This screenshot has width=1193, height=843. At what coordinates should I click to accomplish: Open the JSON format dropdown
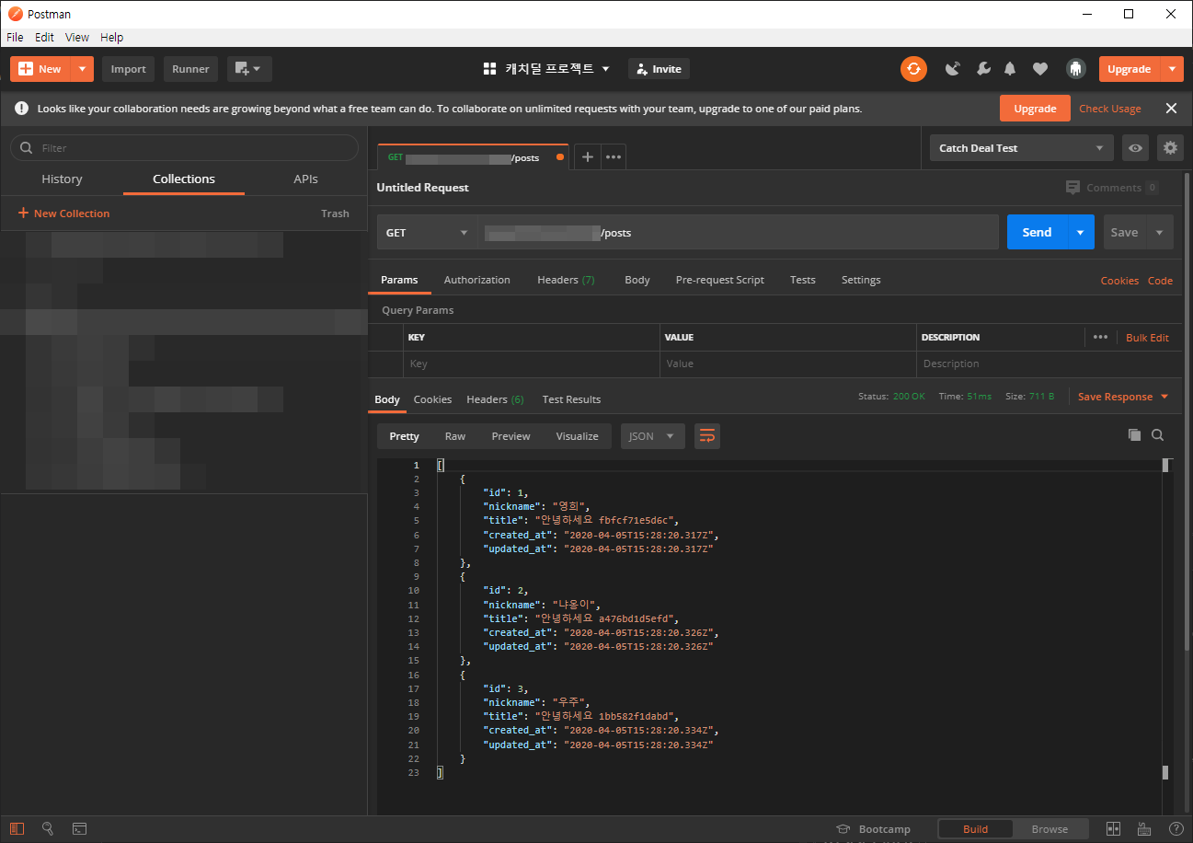point(653,436)
